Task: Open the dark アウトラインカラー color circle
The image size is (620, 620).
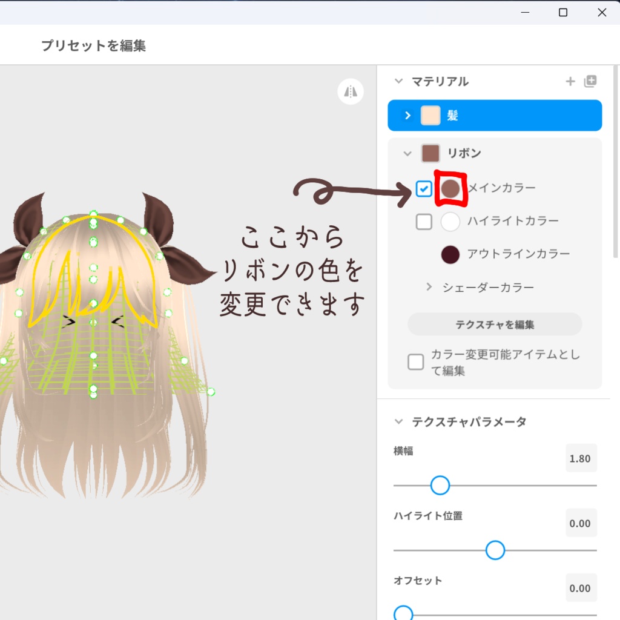Action: [450, 254]
